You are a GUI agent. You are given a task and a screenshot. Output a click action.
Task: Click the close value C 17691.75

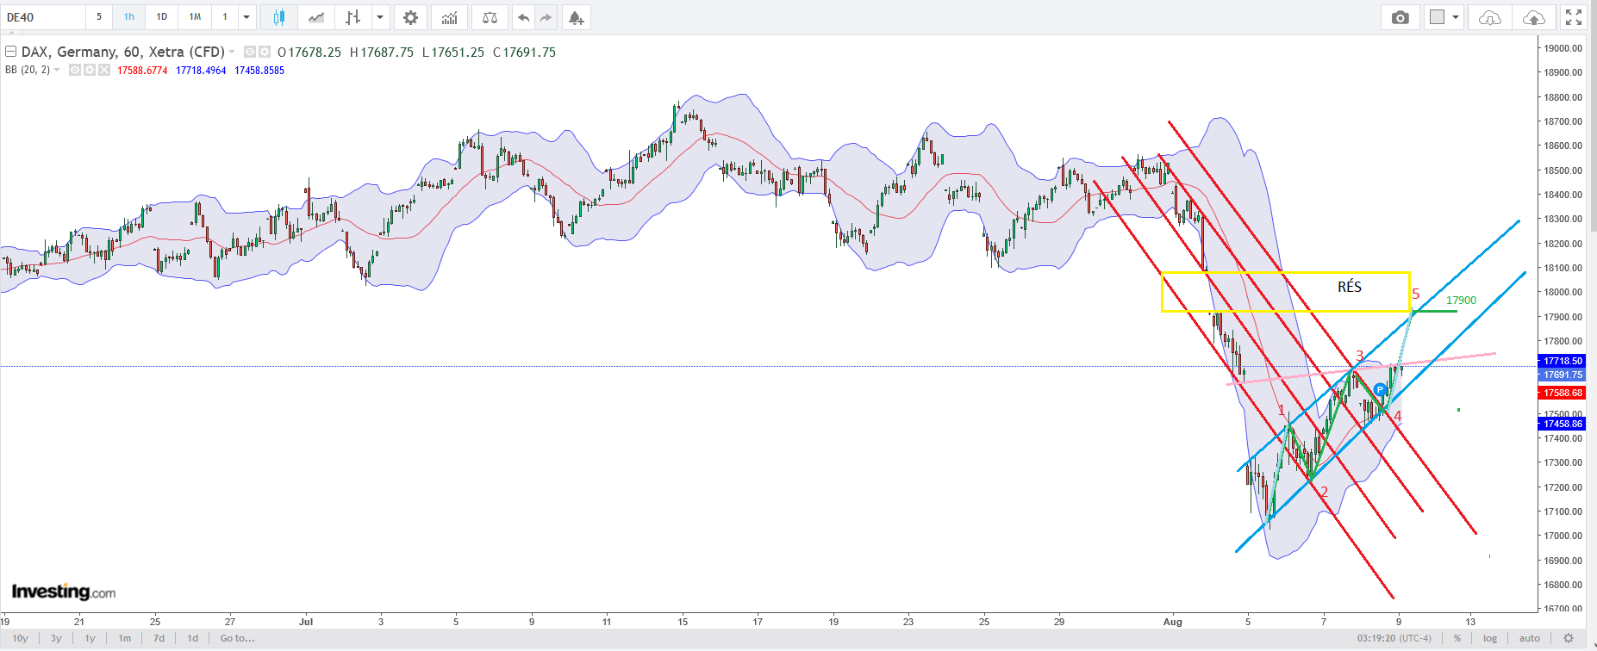pos(524,52)
